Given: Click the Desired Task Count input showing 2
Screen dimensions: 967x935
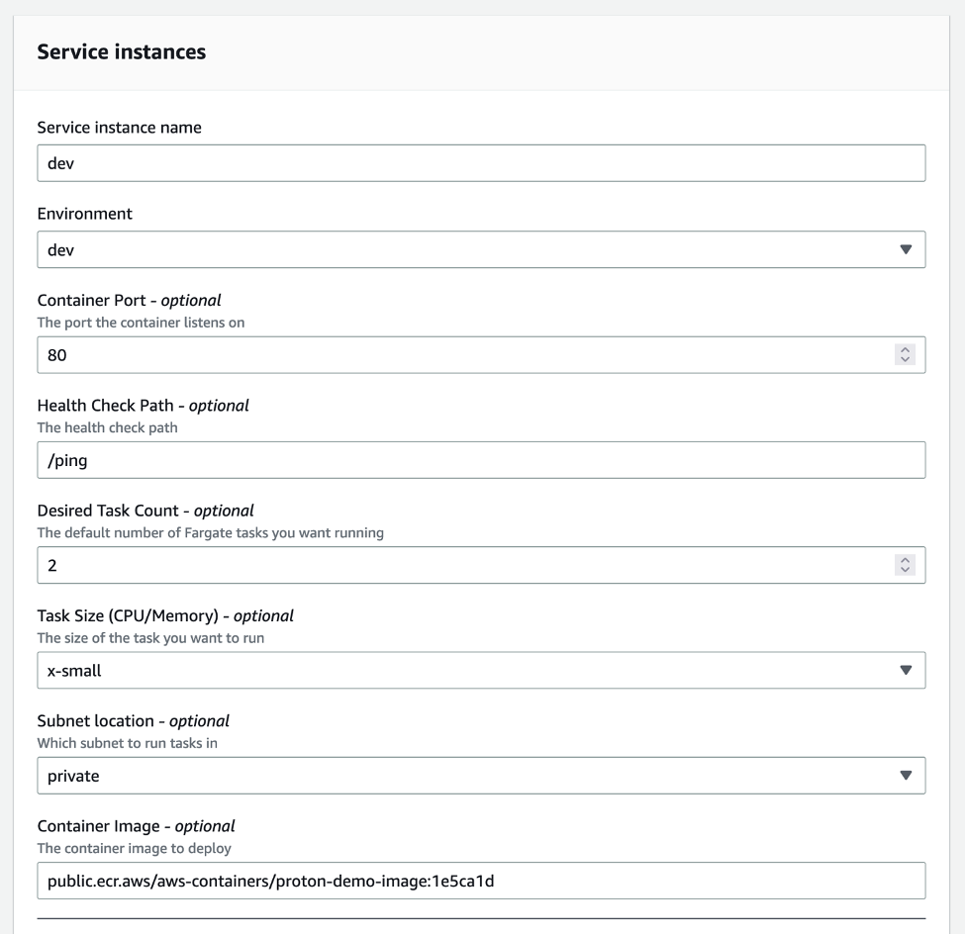Looking at the screenshot, I should 396,565.
